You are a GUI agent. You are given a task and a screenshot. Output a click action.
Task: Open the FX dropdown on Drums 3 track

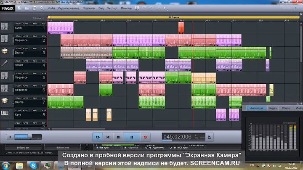point(44,48)
